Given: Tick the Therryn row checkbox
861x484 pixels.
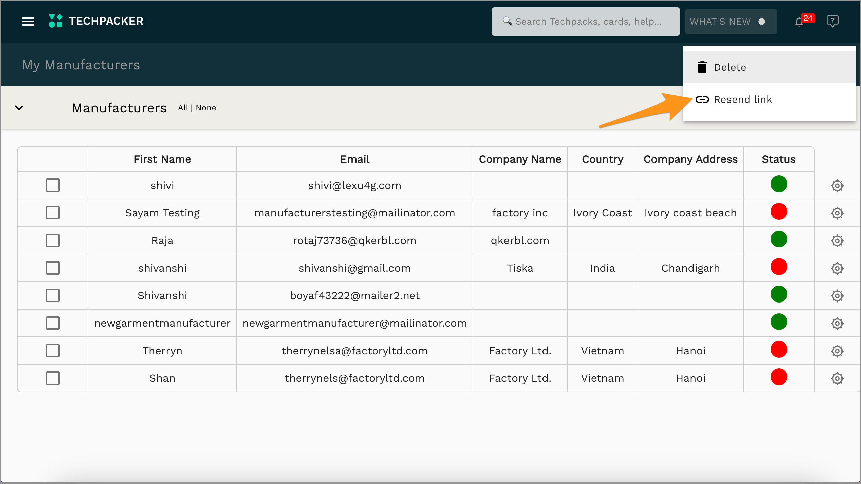Looking at the screenshot, I should tap(53, 351).
